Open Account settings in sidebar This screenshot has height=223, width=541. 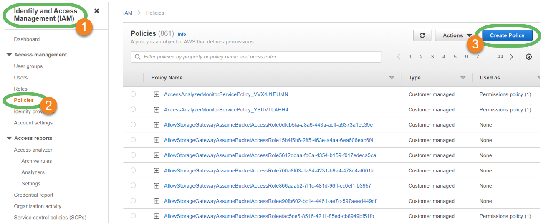33,123
